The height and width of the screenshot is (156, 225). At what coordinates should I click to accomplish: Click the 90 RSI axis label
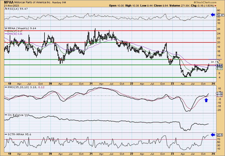(x=219, y=10)
